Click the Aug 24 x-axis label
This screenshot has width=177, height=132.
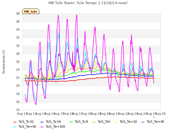pyautogui.click(x=142, y=114)
